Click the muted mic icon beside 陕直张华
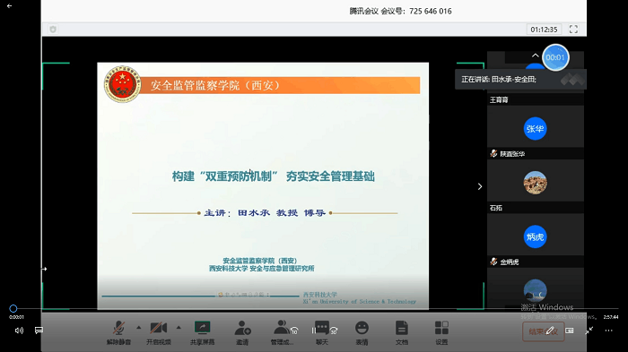 [493, 153]
